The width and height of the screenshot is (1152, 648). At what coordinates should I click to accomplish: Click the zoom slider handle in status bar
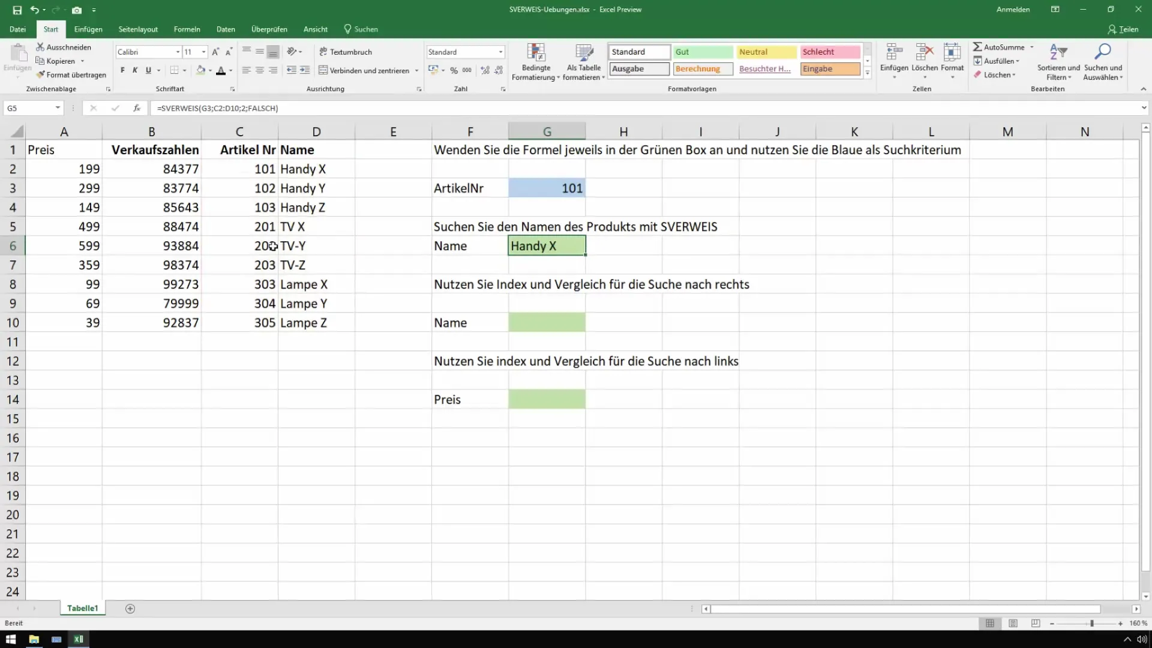coord(1092,623)
